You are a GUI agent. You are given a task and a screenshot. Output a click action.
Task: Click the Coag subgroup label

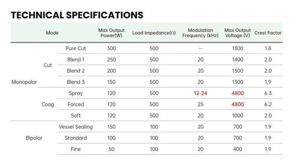48,104
